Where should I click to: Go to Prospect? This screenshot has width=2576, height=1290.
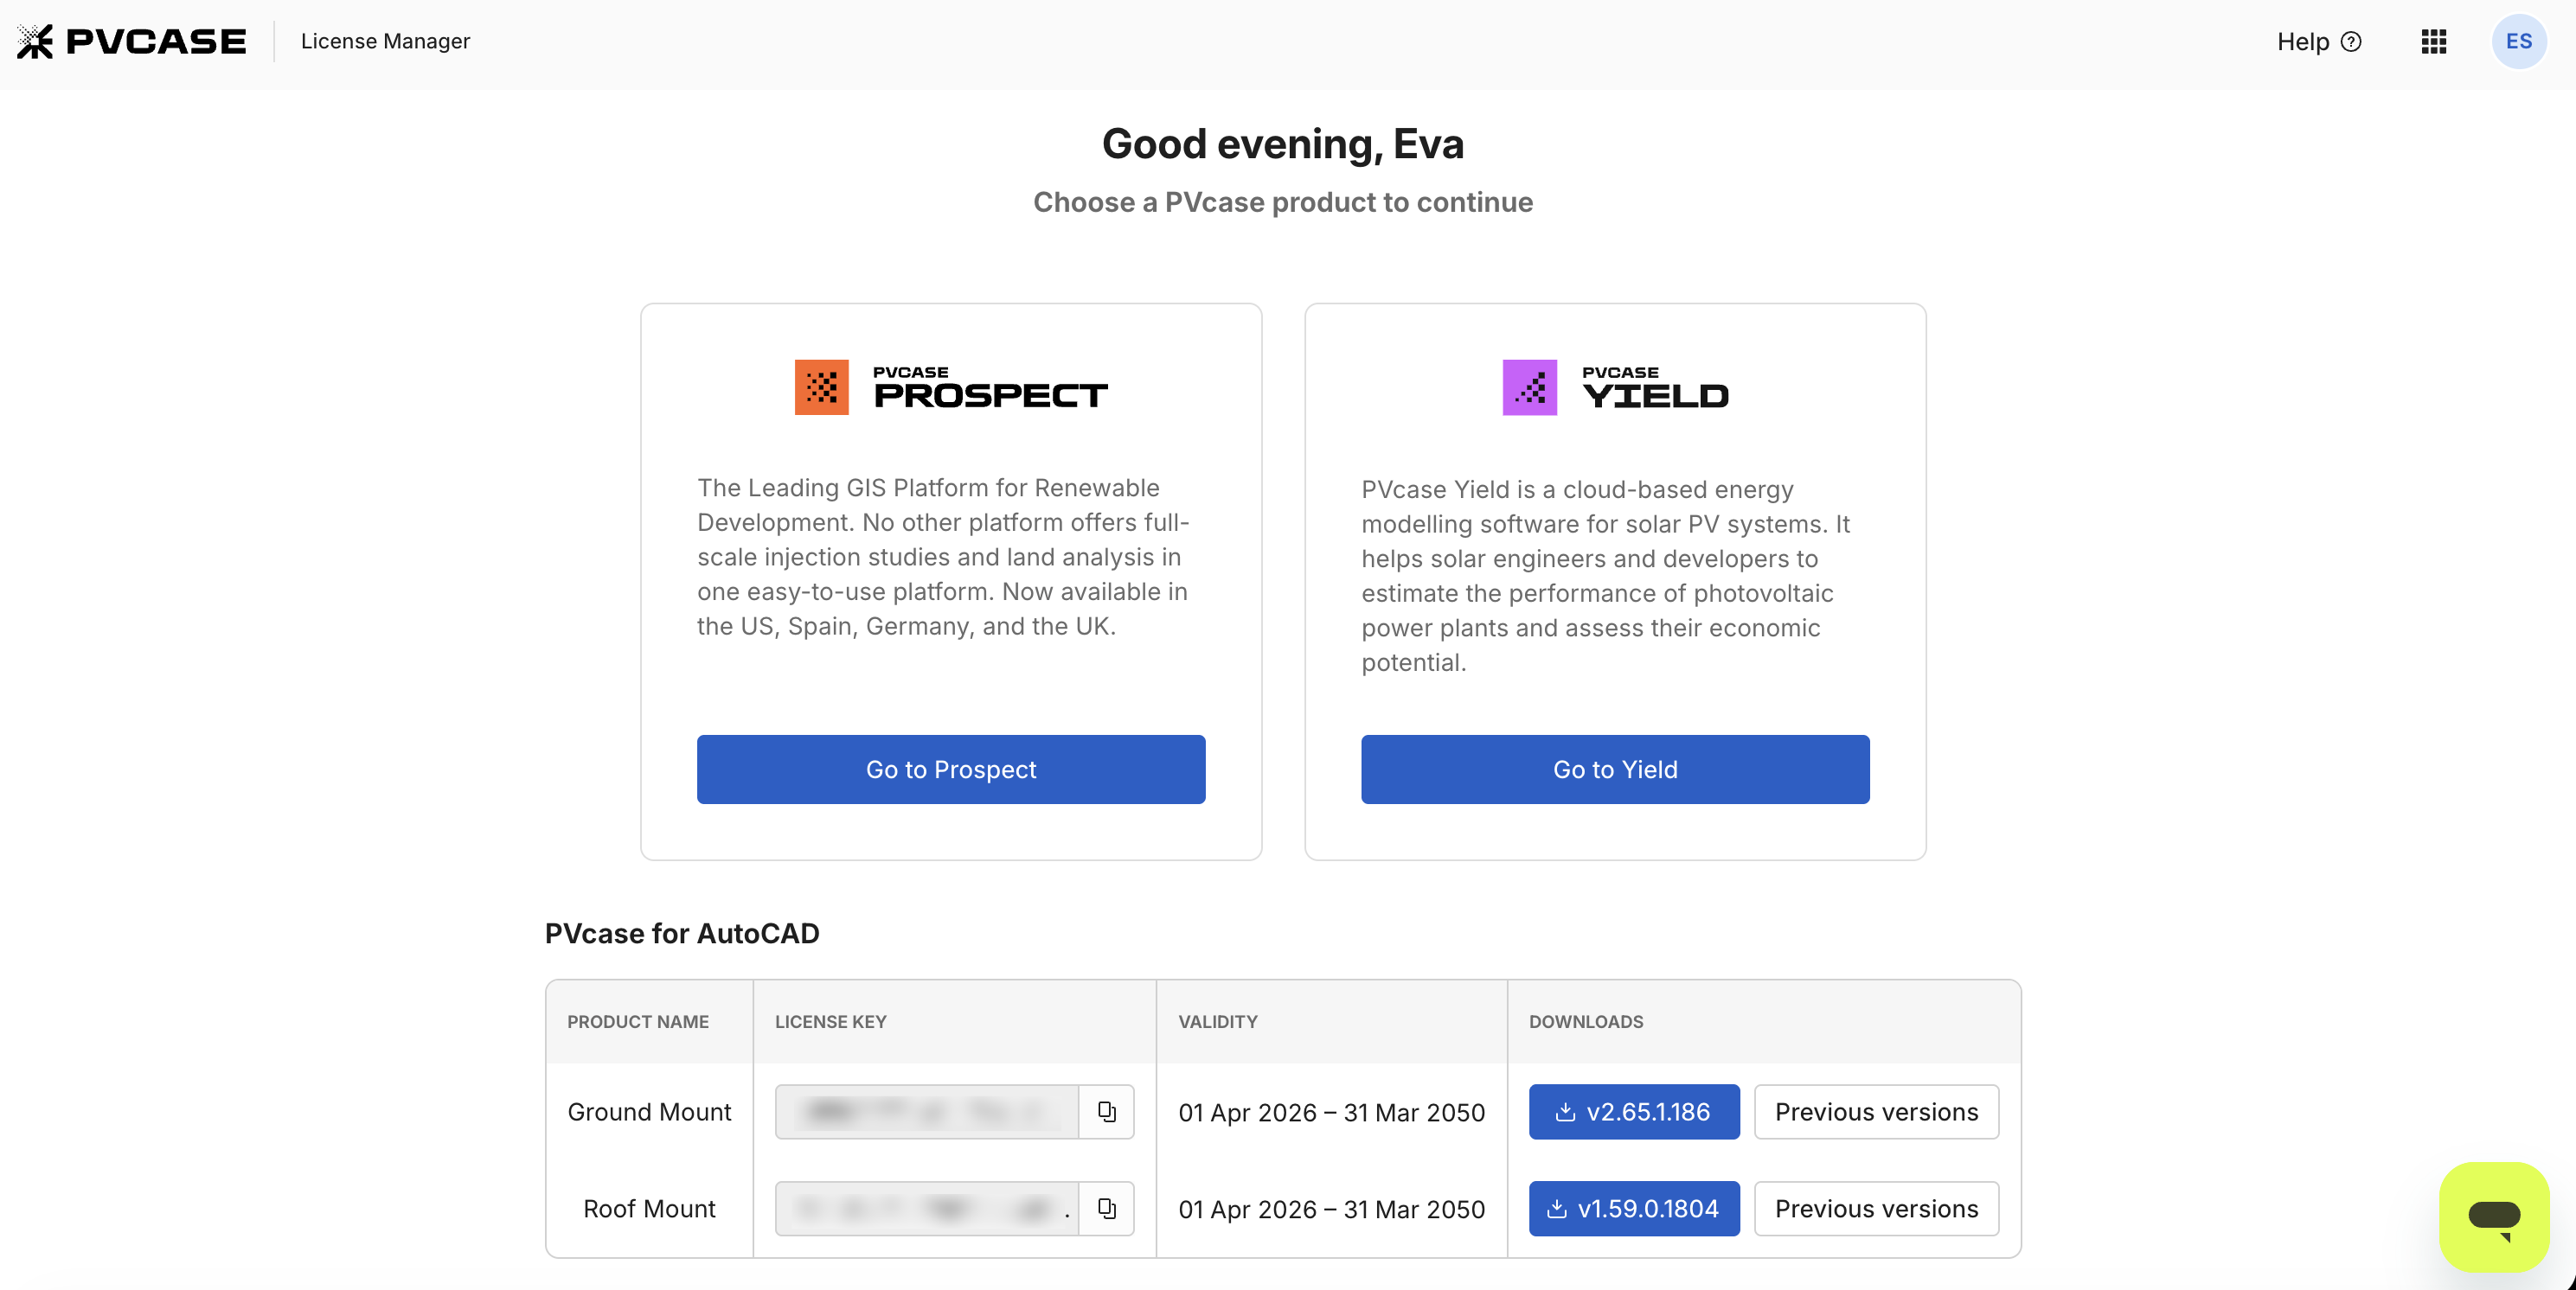950,769
